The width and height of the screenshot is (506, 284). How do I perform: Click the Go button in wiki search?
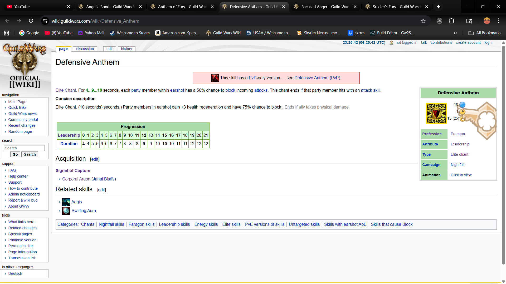coord(15,154)
